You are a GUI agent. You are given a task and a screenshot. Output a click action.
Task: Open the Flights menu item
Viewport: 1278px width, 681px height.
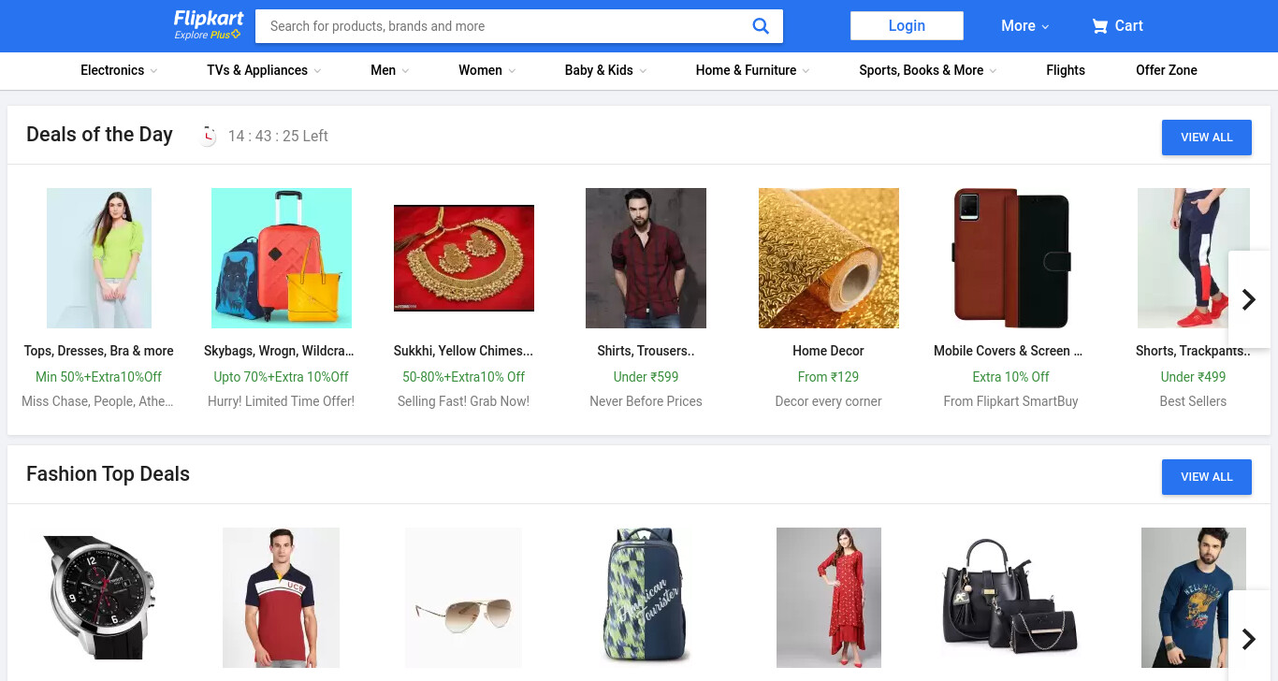point(1066,70)
